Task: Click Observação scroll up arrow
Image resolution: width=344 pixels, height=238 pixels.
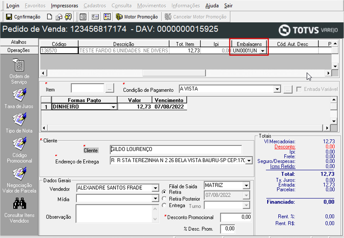Action: (x=155, y=209)
